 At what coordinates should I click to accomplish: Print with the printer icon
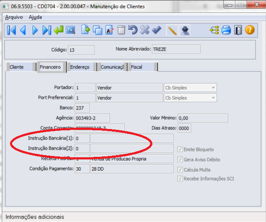(x=227, y=30)
